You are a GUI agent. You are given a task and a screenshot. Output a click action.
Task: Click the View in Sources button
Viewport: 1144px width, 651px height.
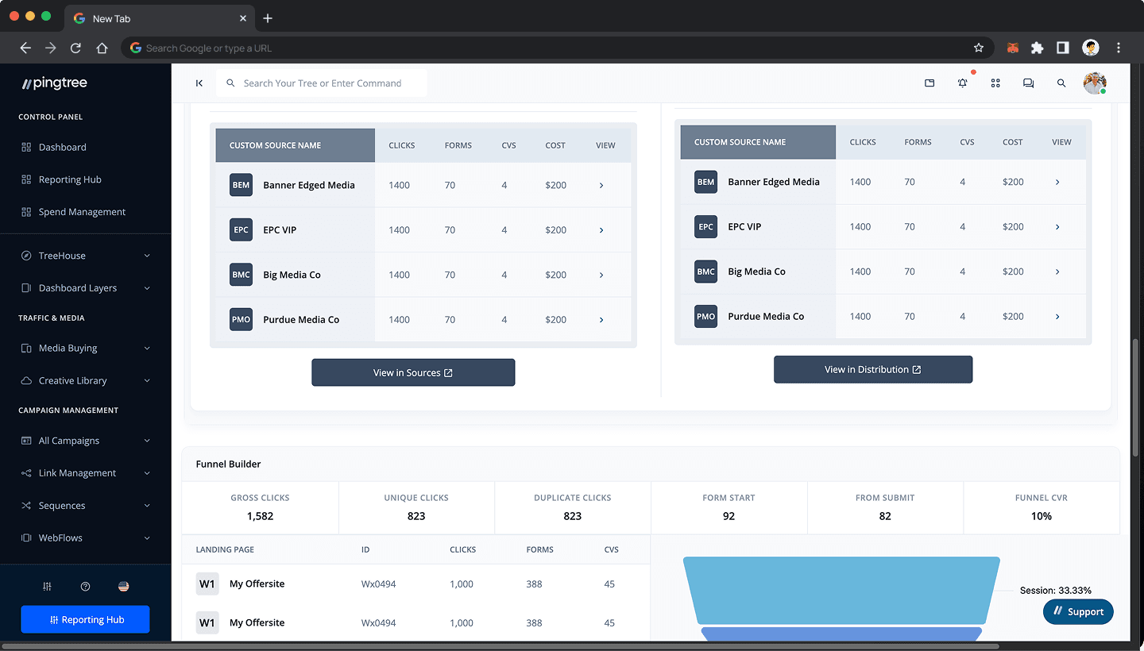(x=413, y=372)
